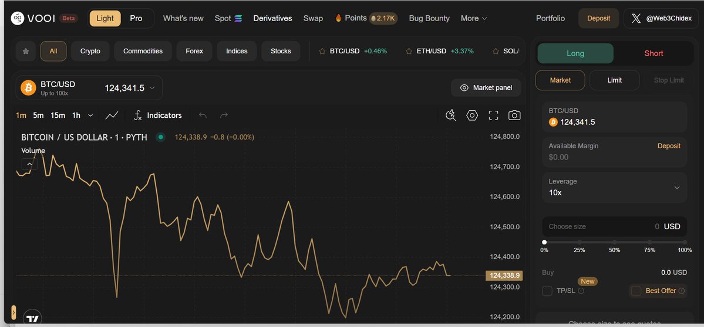Select Market order tab

coord(560,80)
